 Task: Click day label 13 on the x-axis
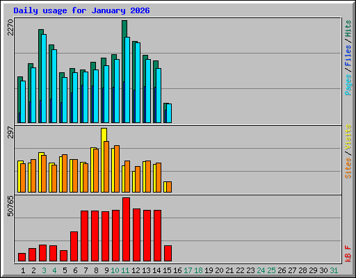coord(146,270)
